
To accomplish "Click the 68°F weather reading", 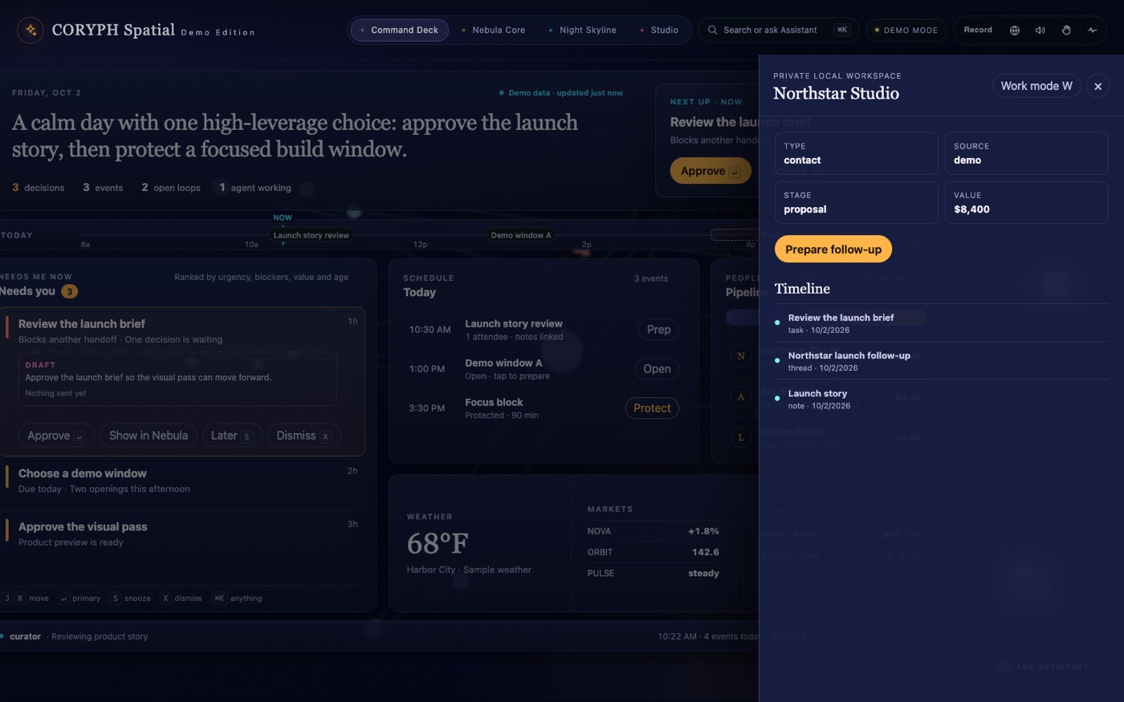I will [438, 543].
